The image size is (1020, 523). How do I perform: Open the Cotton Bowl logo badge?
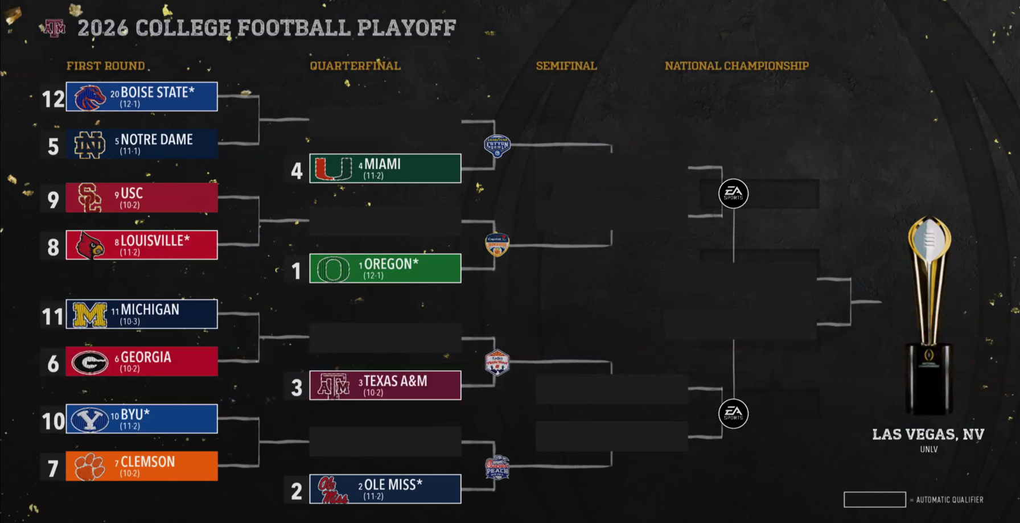tap(497, 146)
